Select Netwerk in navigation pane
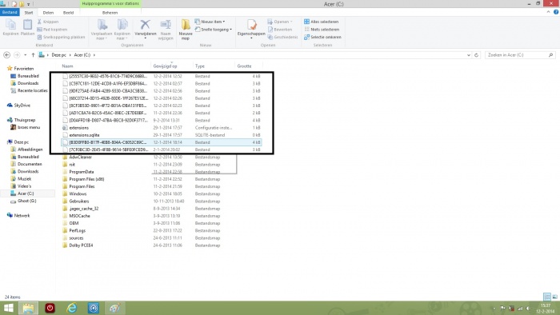Viewport: 560px width, 315px height. coord(22,216)
